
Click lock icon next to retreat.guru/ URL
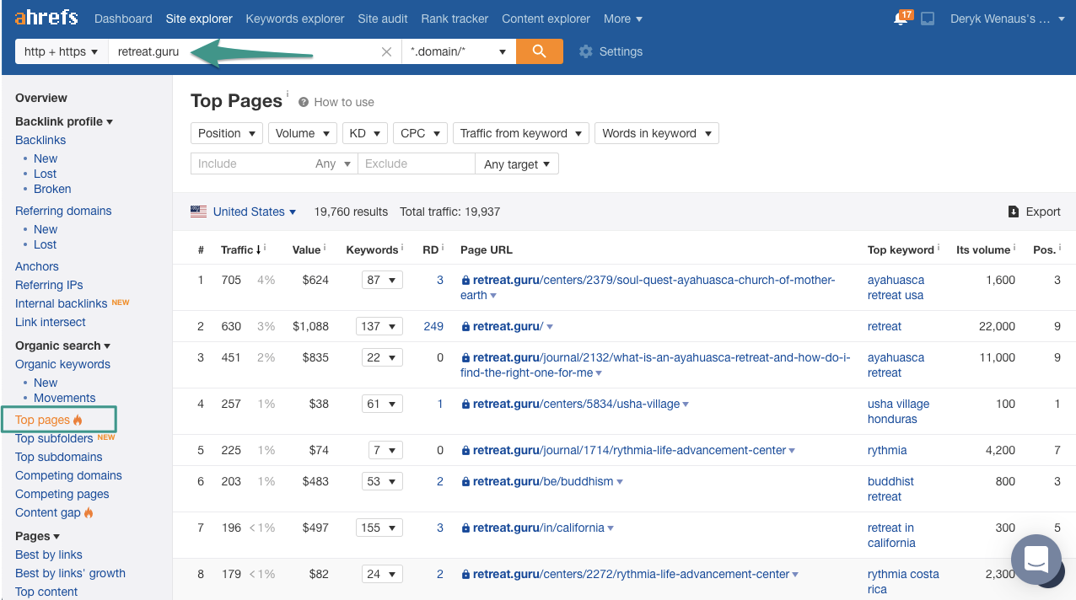click(465, 326)
